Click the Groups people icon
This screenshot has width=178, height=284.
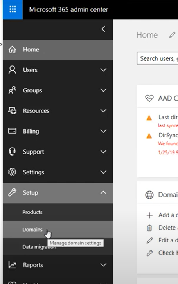12,90
